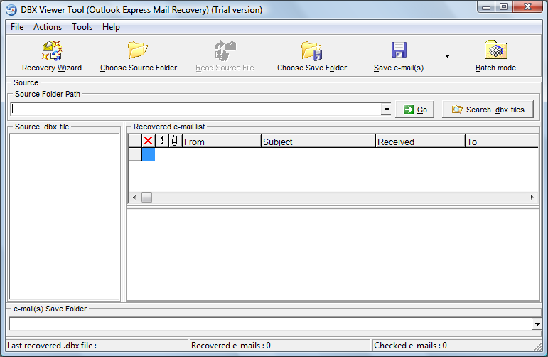Click the Save e-mail(s) floppy icon
The width and height of the screenshot is (548, 357).
pos(399,50)
